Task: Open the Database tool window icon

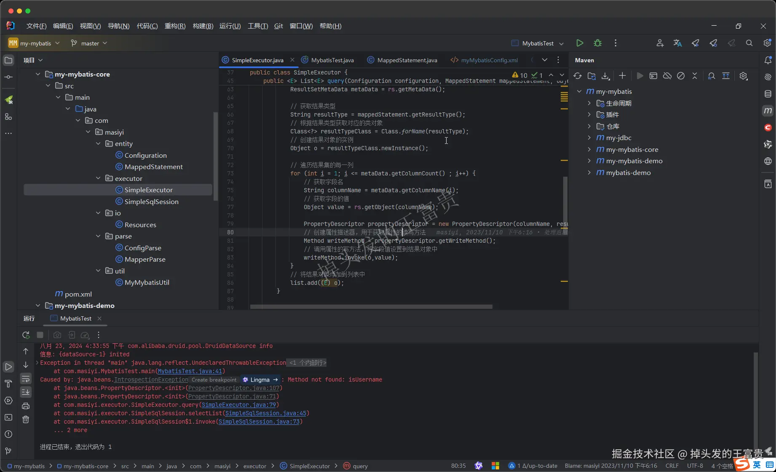Action: point(768,94)
